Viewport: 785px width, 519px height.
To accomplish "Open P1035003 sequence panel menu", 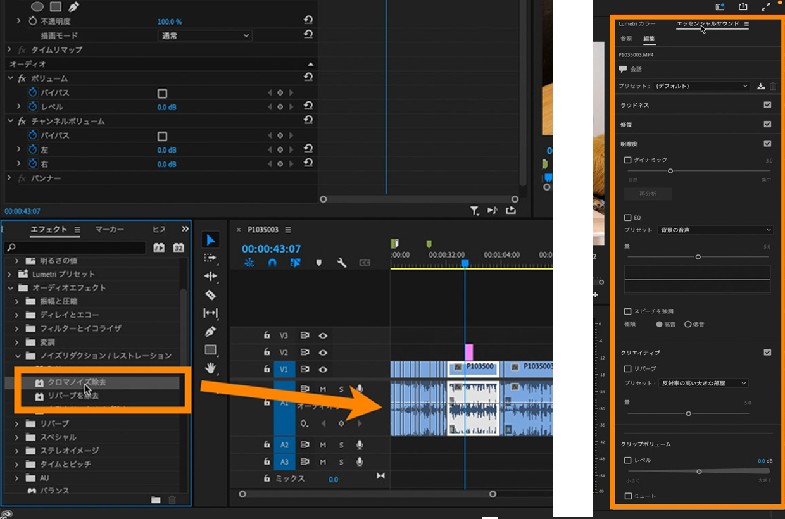I will 288,230.
